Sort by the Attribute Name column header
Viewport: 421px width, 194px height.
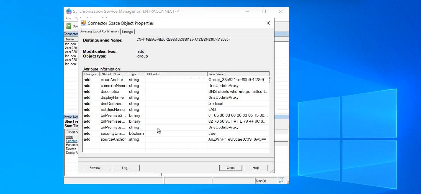pos(114,74)
